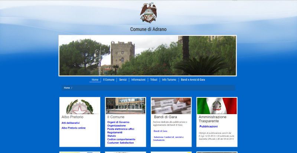This screenshot has height=153, width=297.
Task: Open the Tributi menu
Action: click(154, 80)
